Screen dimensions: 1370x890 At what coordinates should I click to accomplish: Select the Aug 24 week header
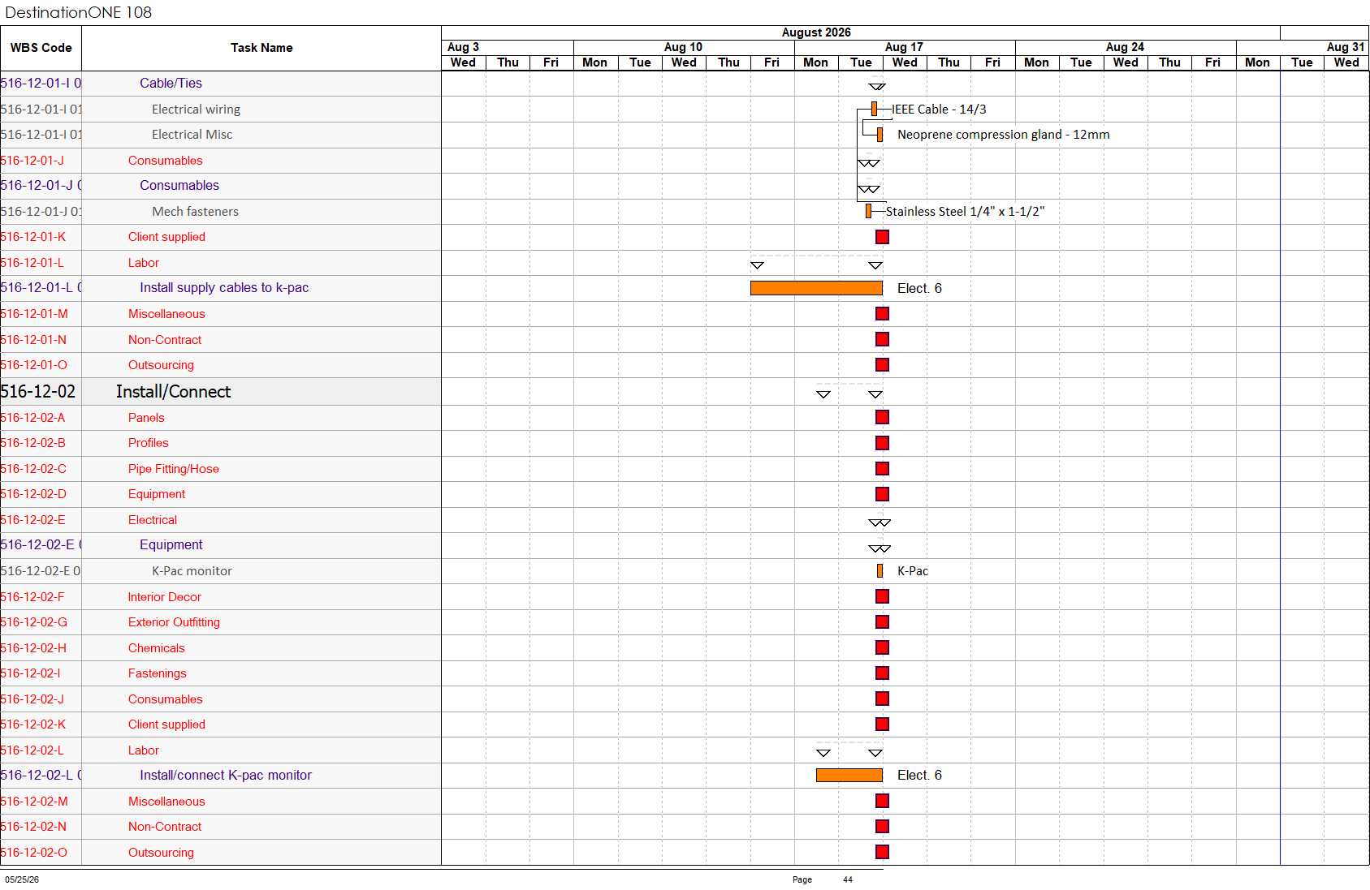(x=1126, y=47)
